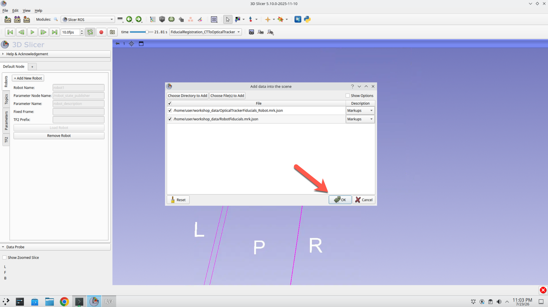This screenshot has height=307, width=548.
Task: Click the pin icon in 3D view bar
Action: [117, 44]
